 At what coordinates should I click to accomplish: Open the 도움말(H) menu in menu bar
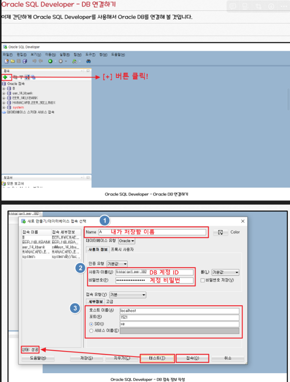click(118, 55)
